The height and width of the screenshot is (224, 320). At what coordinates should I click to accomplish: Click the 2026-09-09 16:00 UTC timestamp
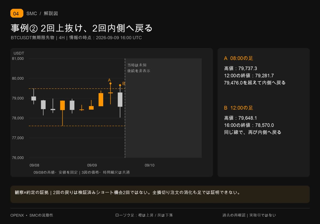coord(119,38)
